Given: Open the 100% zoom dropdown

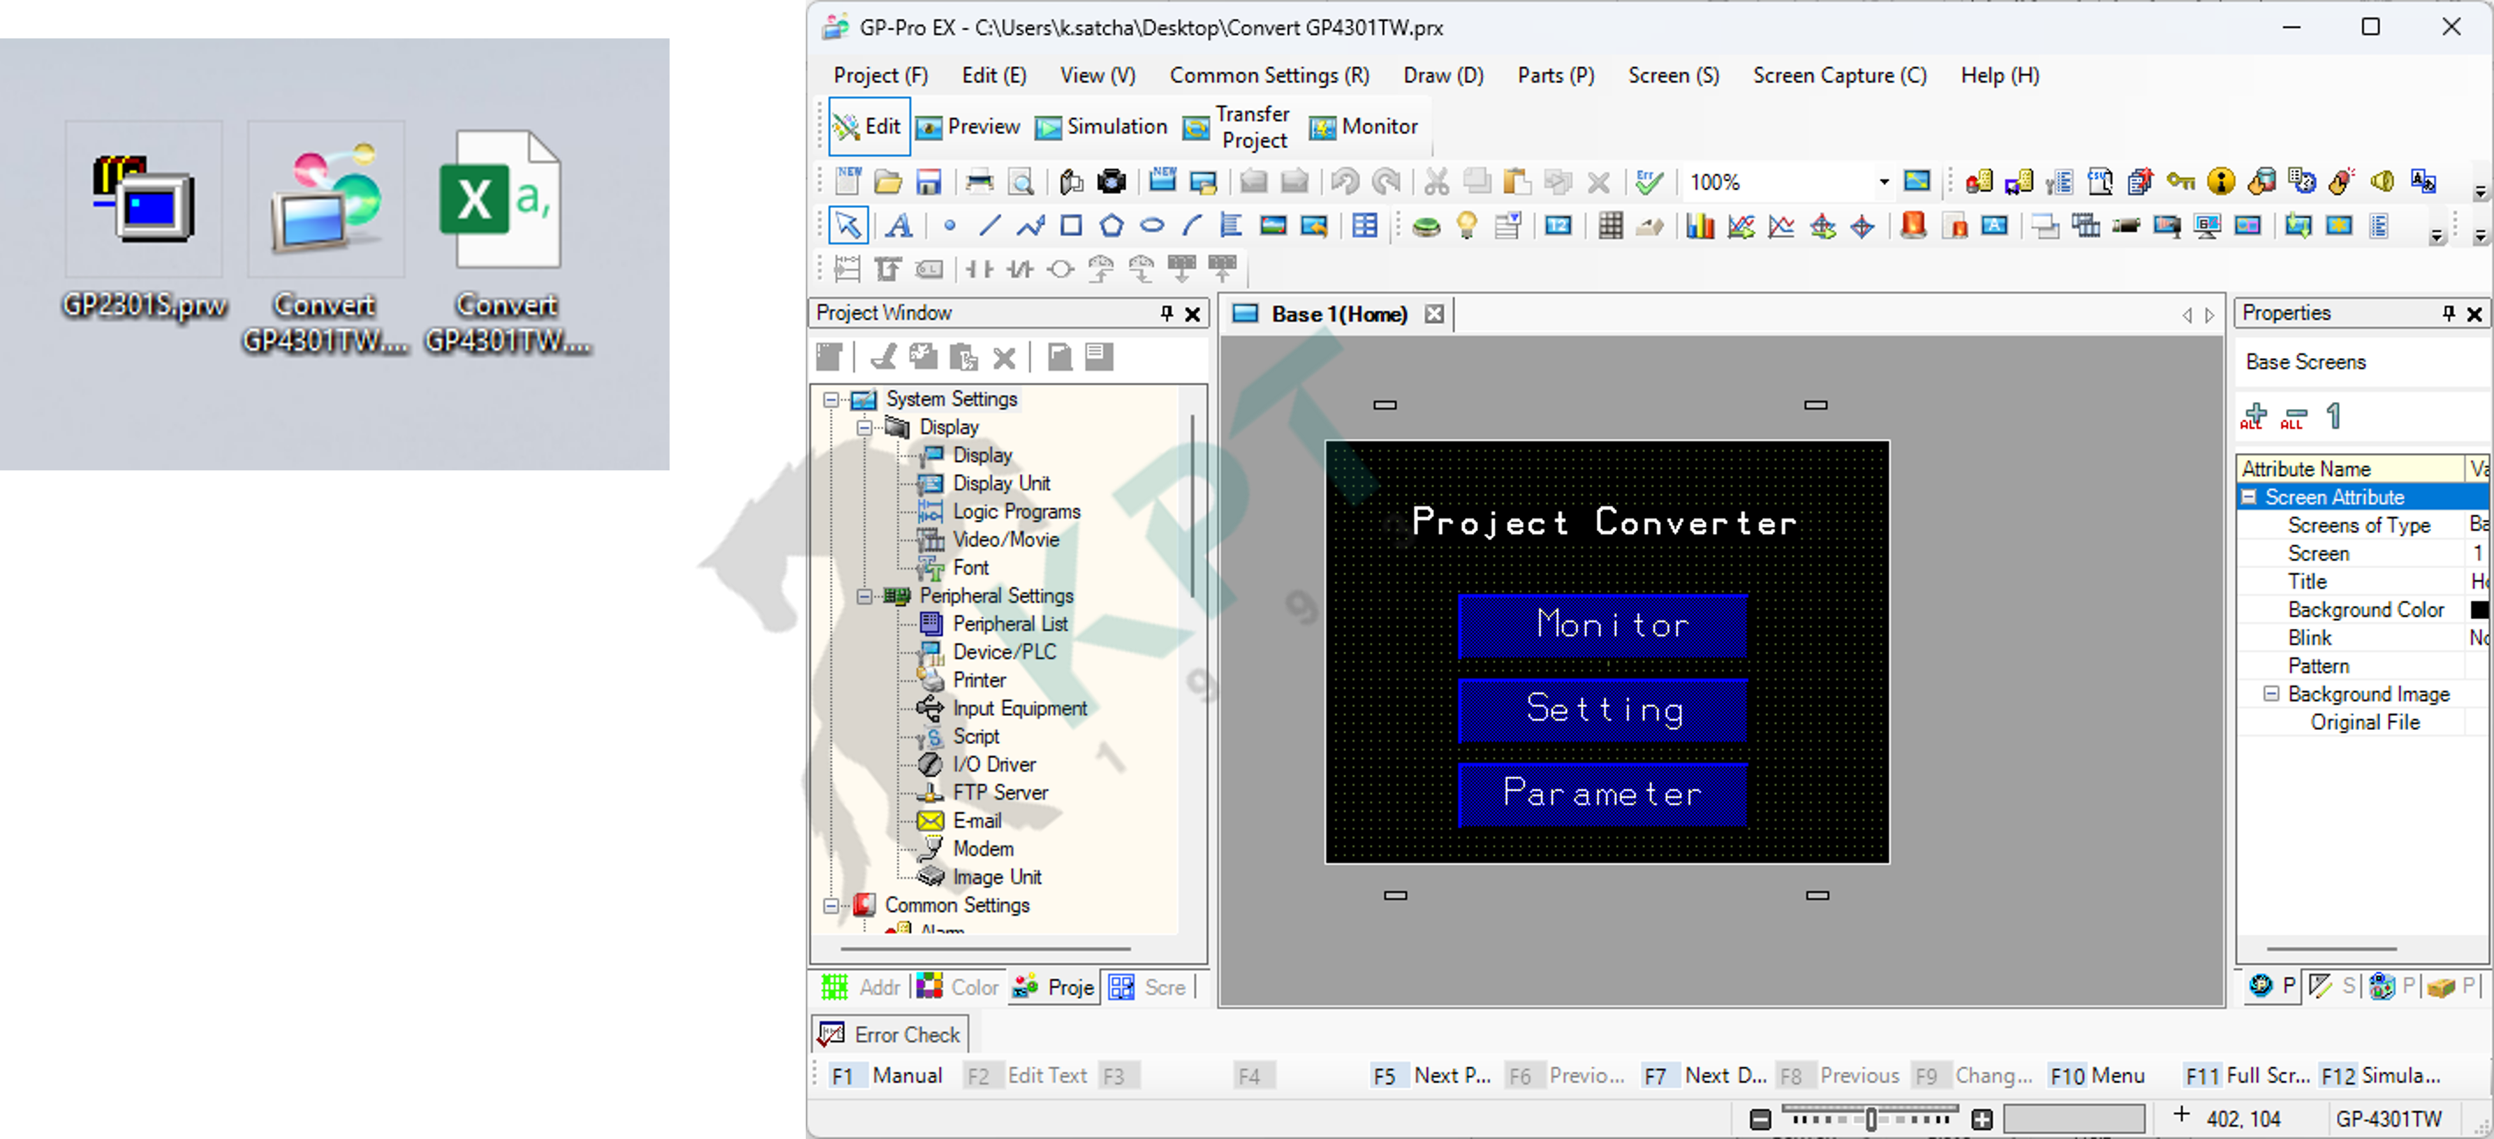Looking at the screenshot, I should pos(1883,181).
